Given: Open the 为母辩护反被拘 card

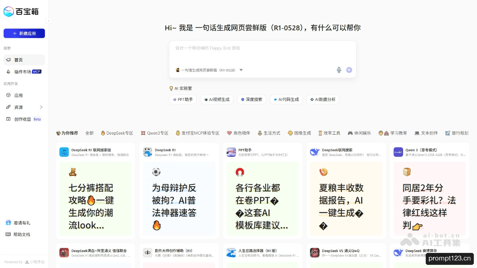Looking at the screenshot, I should 179,199.
